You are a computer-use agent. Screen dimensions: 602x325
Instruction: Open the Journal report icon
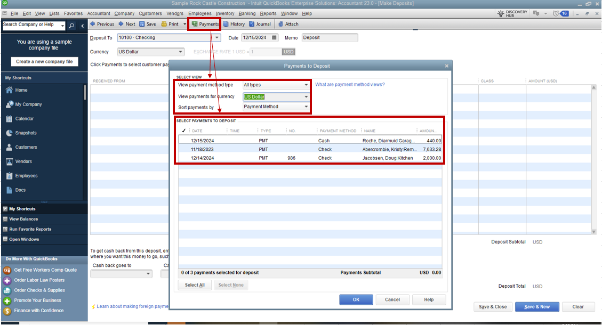pyautogui.click(x=260, y=24)
